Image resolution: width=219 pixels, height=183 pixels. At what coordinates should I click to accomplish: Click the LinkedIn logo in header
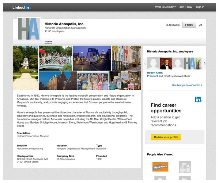(x=21, y=7)
